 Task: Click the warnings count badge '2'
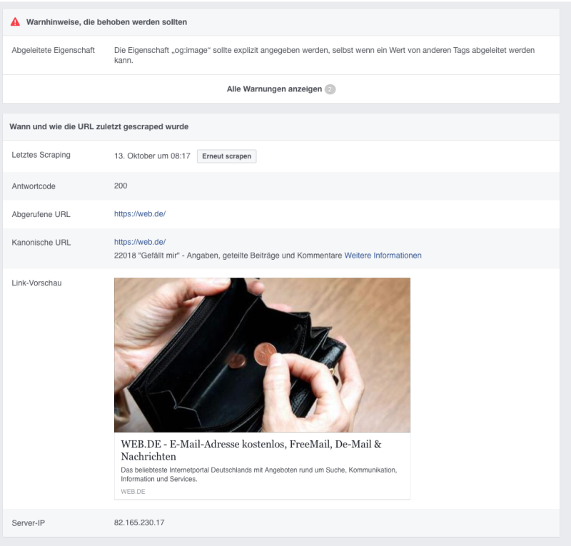(x=330, y=89)
